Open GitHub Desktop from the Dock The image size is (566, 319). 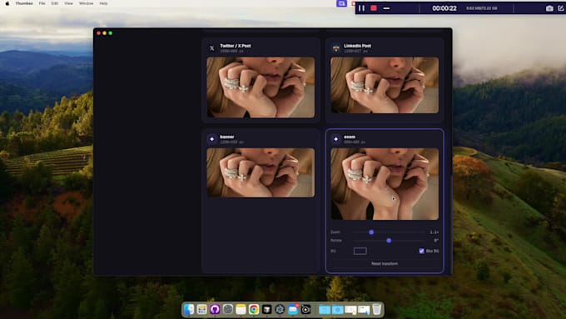point(215,309)
